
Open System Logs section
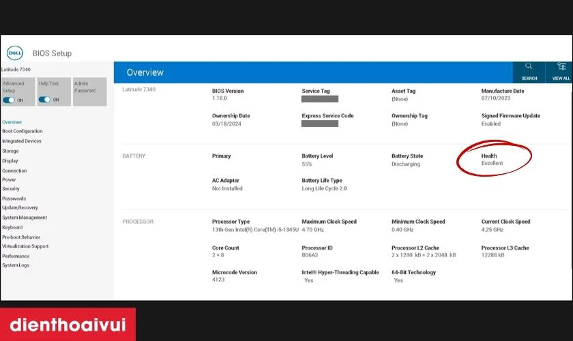[x=16, y=265]
